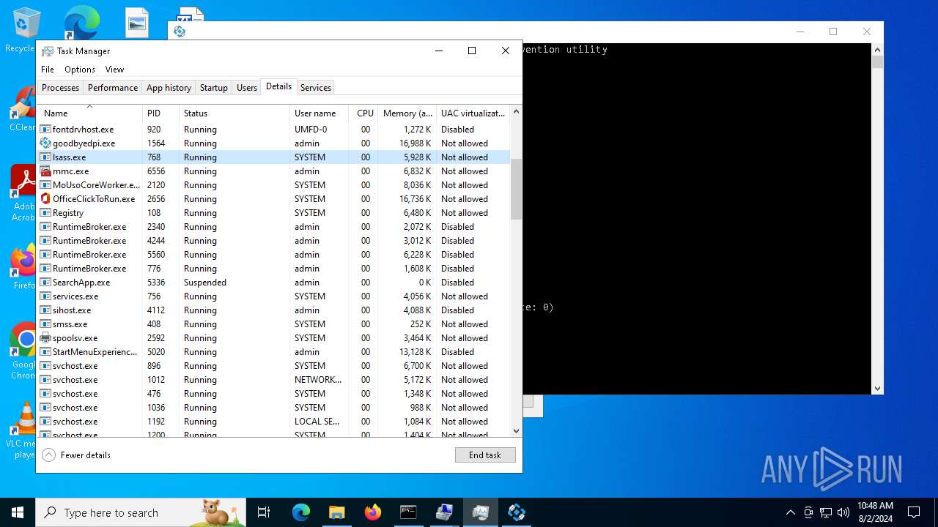Image resolution: width=938 pixels, height=527 pixels.
Task: Select the sihost.exe process row
Action: pos(274,310)
